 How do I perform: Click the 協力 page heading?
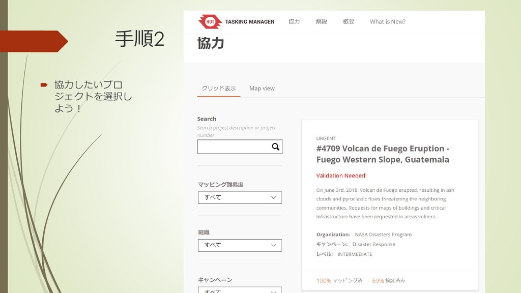click(x=211, y=43)
